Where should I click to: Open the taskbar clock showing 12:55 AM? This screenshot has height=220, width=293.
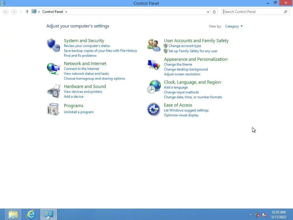[279, 215]
